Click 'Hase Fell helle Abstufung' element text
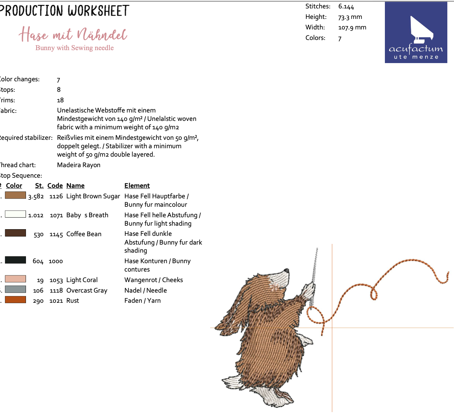The width and height of the screenshot is (454, 417). pos(161,215)
